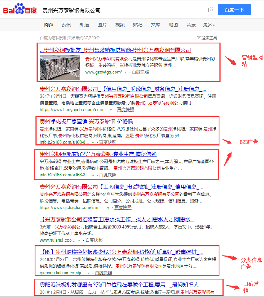Expand the dropdown arrow beside qiannan.liebiao.com URL
The height and width of the screenshot is (297, 264).
click(x=89, y=273)
